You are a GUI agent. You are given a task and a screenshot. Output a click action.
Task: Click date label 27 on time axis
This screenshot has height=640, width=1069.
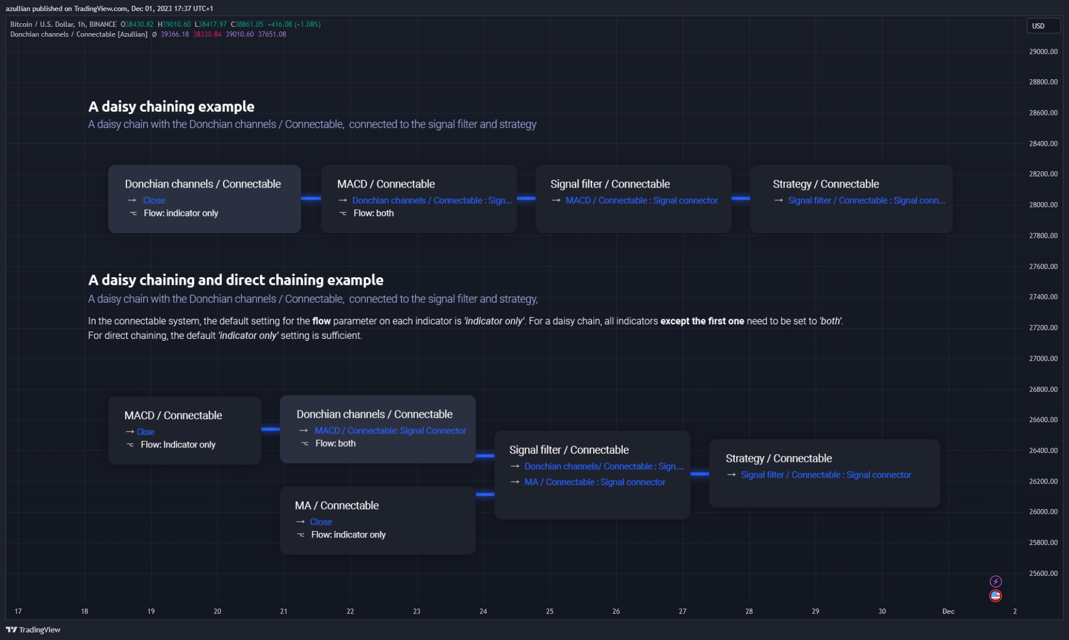[683, 611]
